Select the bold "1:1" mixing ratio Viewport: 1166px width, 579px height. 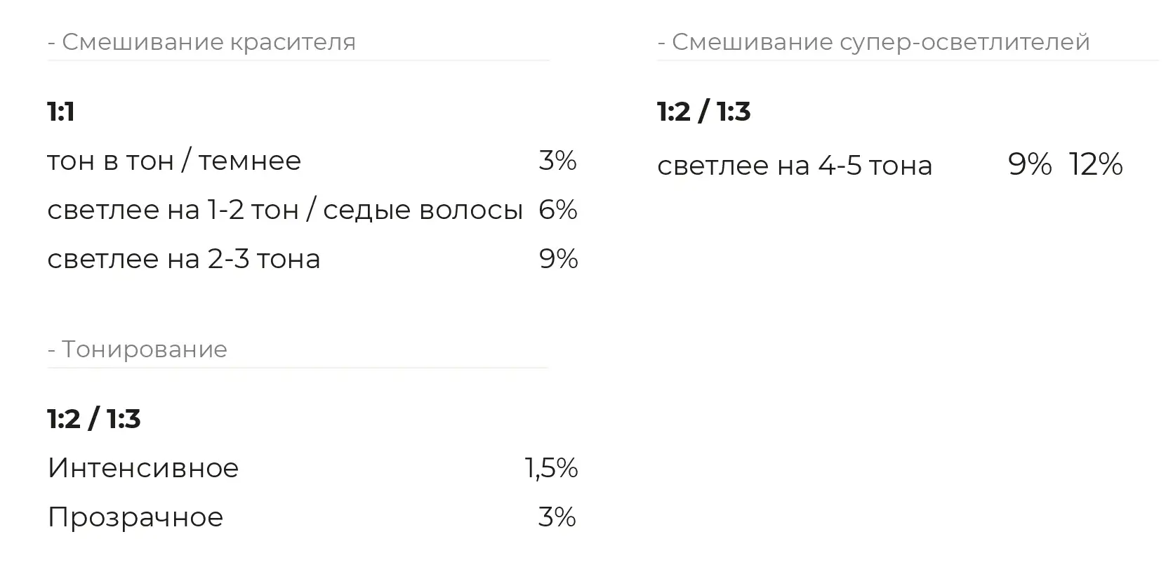61,112
